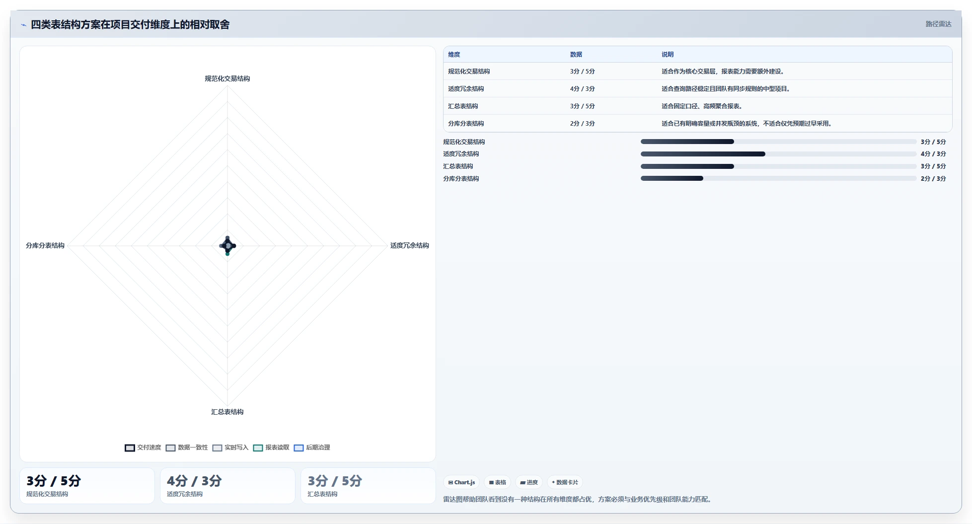
Task: Click the 雷达图帮助团队 footer note text
Action: tap(578, 499)
